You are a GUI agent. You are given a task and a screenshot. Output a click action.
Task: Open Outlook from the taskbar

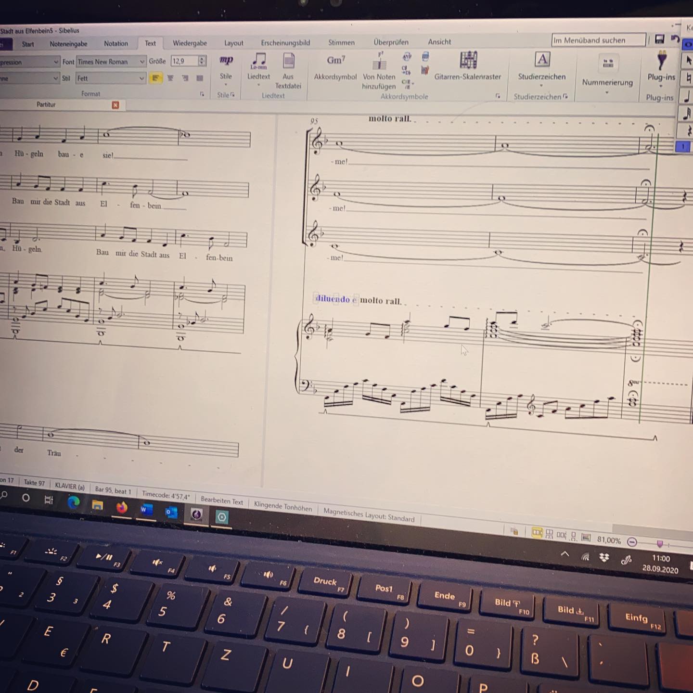click(x=171, y=512)
